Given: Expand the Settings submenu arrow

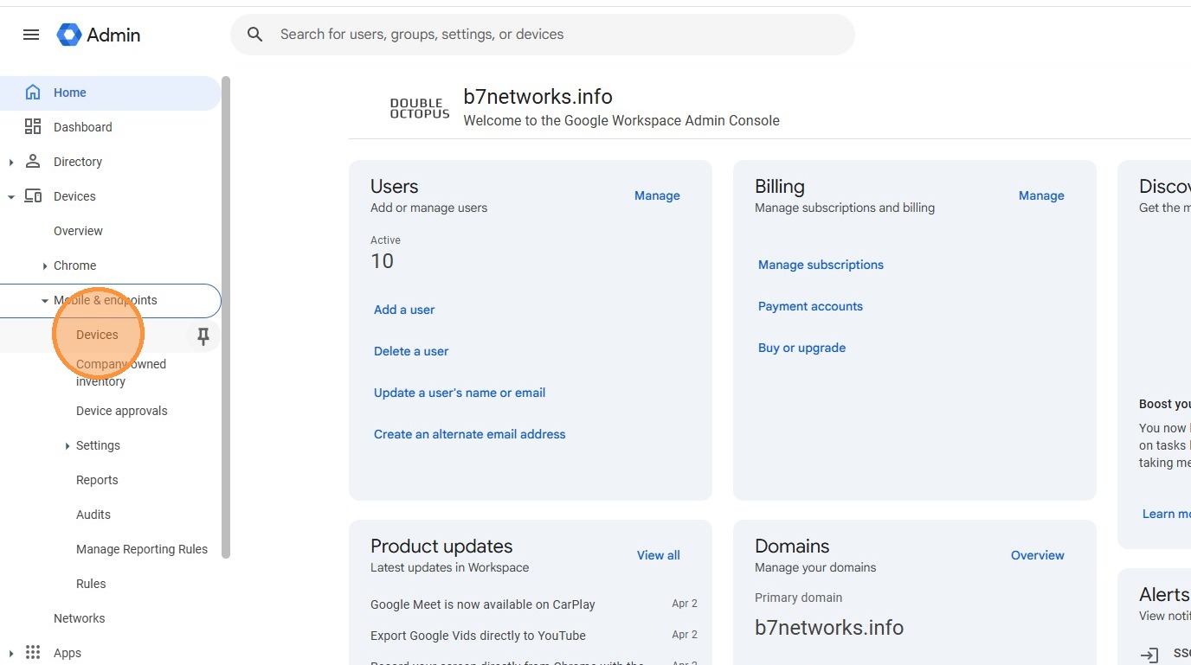Looking at the screenshot, I should 67,445.
